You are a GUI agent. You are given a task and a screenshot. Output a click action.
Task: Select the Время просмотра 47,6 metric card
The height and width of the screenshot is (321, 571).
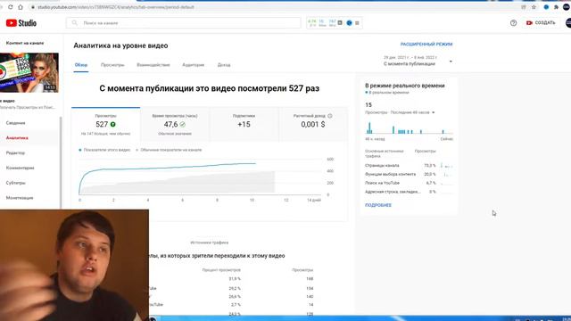click(175, 124)
